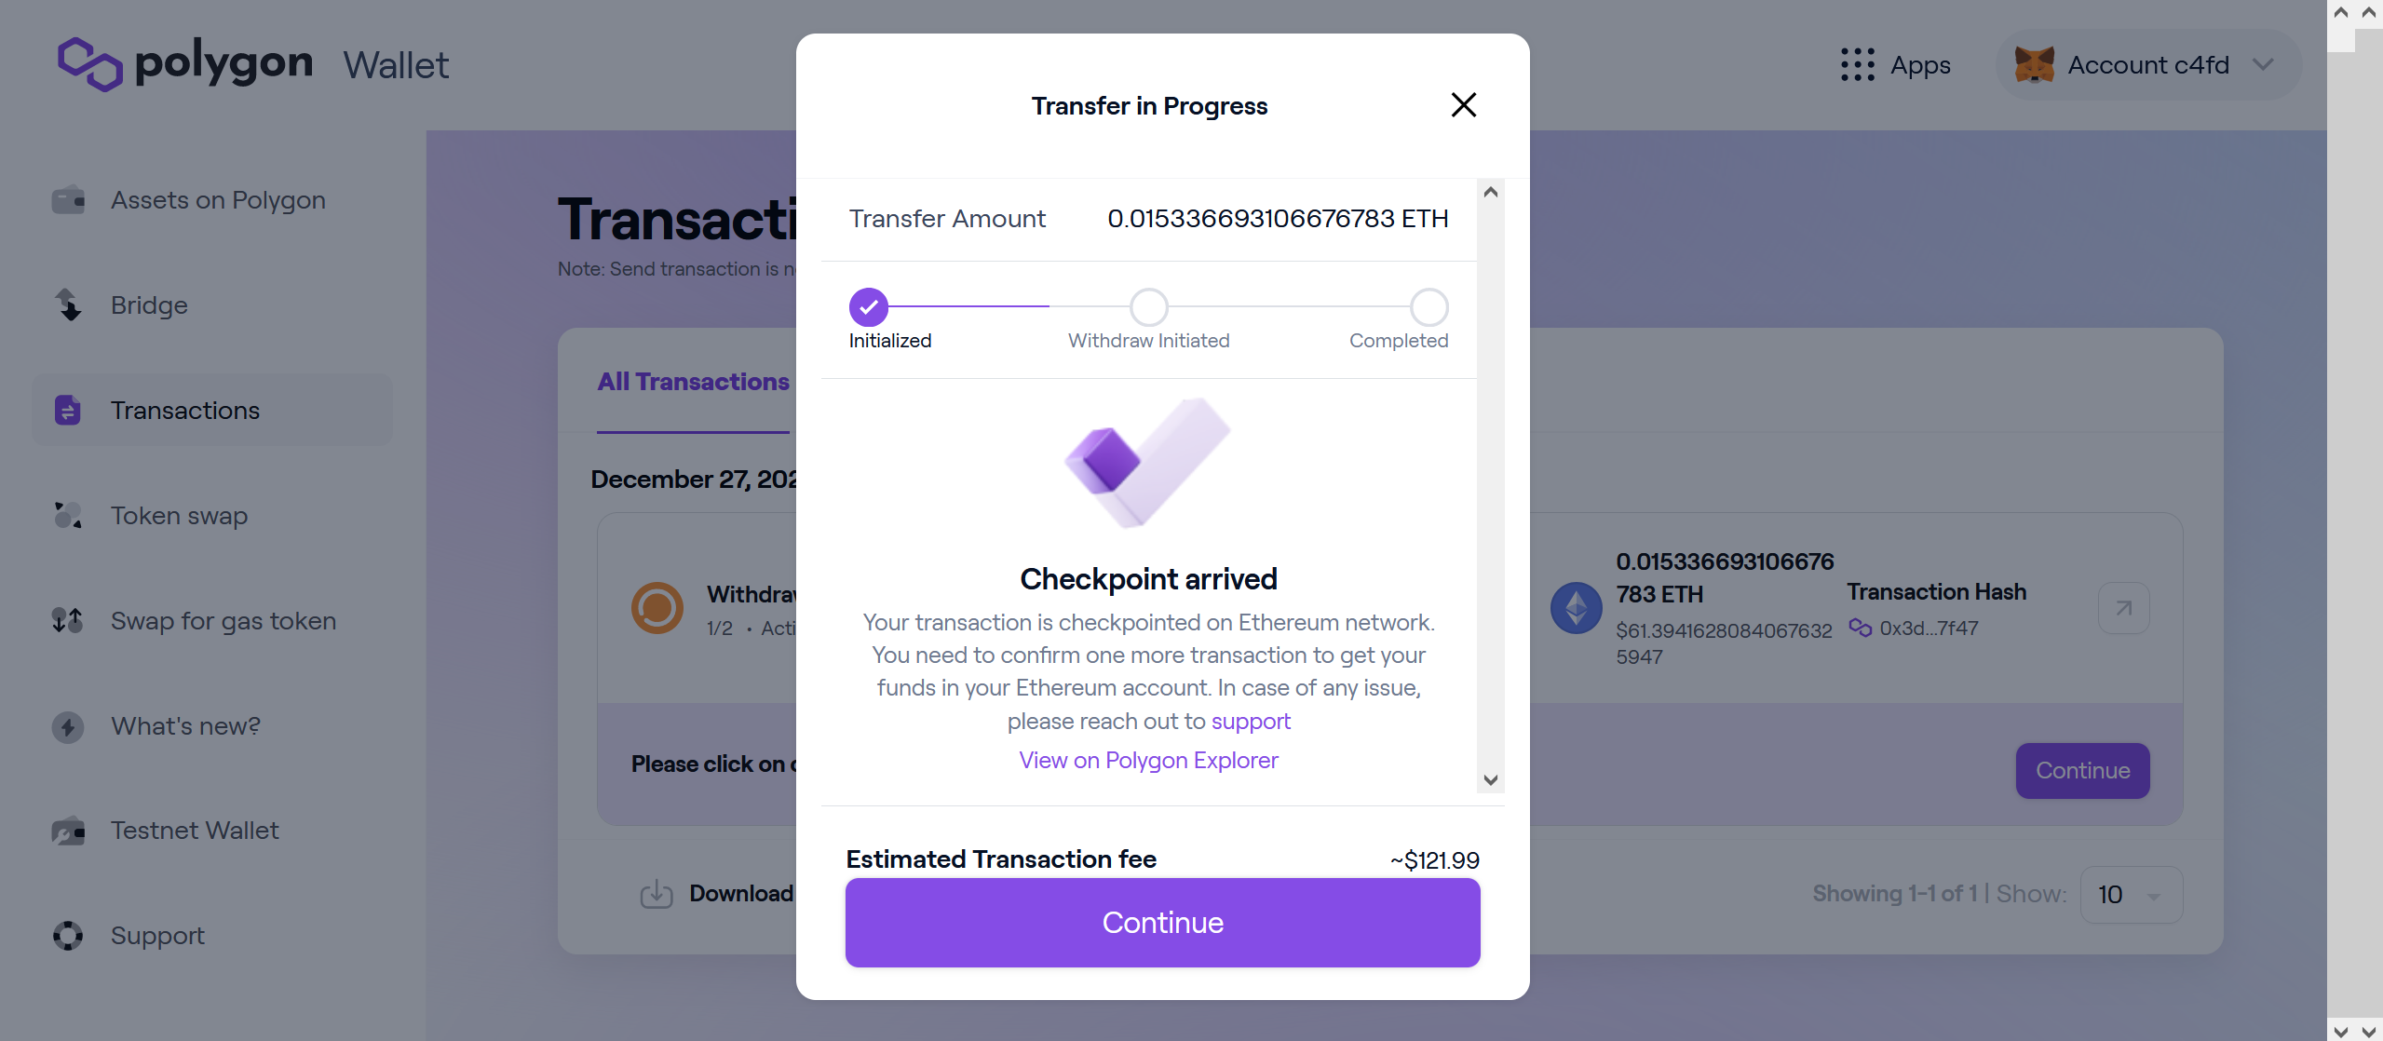
Task: Click the Support lifebuoy icon
Action: click(x=68, y=936)
